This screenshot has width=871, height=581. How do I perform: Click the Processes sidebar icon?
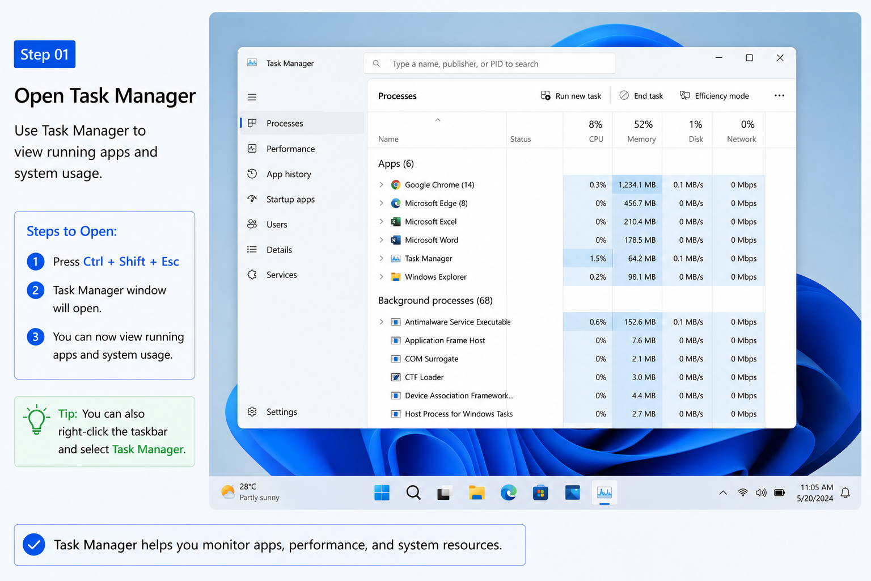tap(252, 123)
